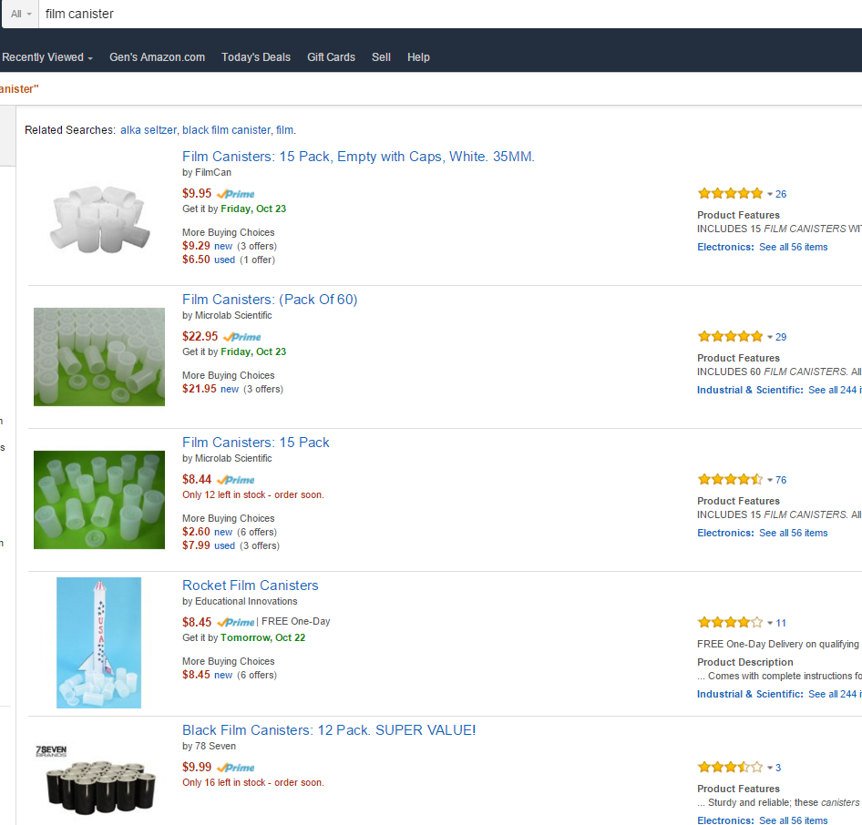See all 244 Industrial & Scientific items
The height and width of the screenshot is (825, 862).
point(834,390)
